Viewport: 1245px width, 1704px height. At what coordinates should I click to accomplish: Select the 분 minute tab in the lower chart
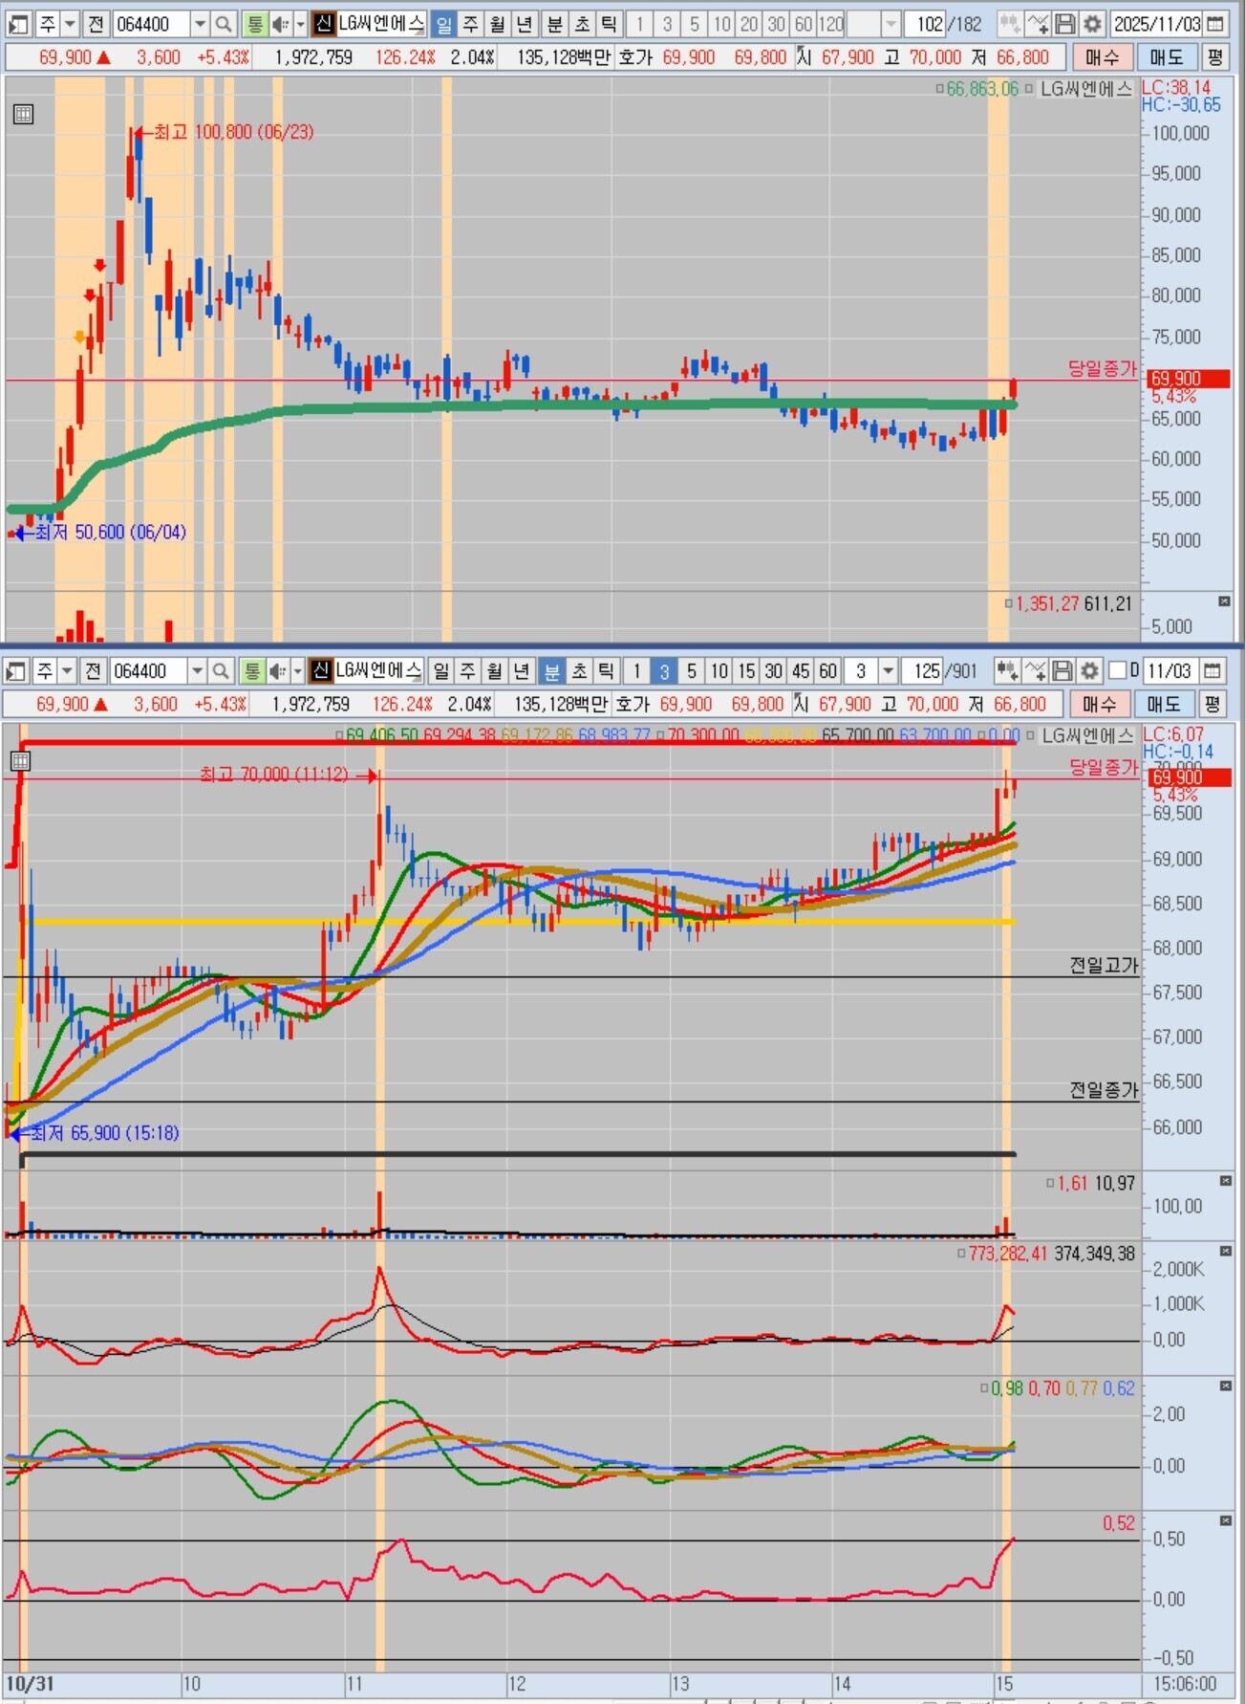coord(551,671)
